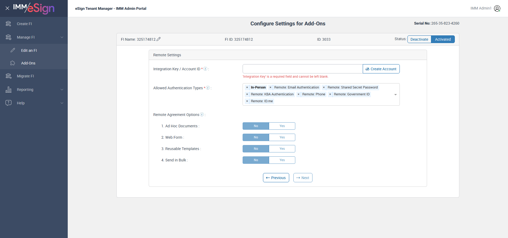Viewport: 508px width, 238px height.
Task: Click the serial number 265-35-823-4260
Action: [445, 23]
